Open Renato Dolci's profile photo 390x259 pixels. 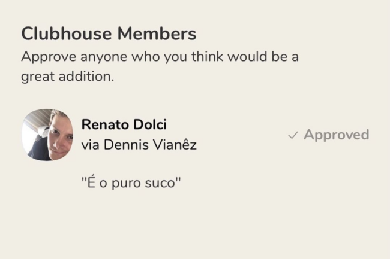(47, 135)
